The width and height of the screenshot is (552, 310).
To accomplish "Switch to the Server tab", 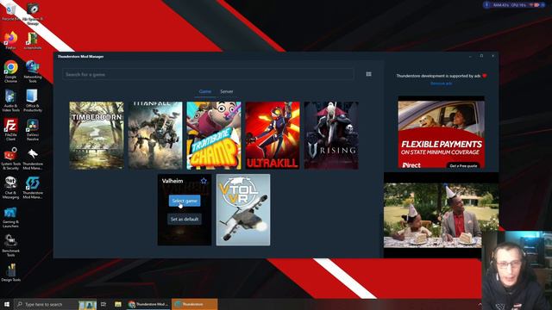I will coord(226,91).
